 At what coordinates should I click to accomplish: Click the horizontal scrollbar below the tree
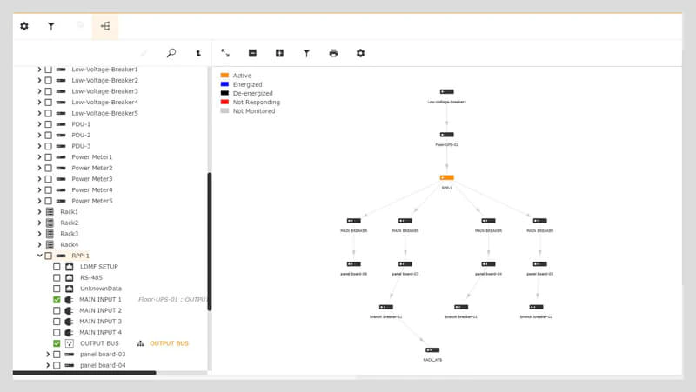click(x=84, y=373)
